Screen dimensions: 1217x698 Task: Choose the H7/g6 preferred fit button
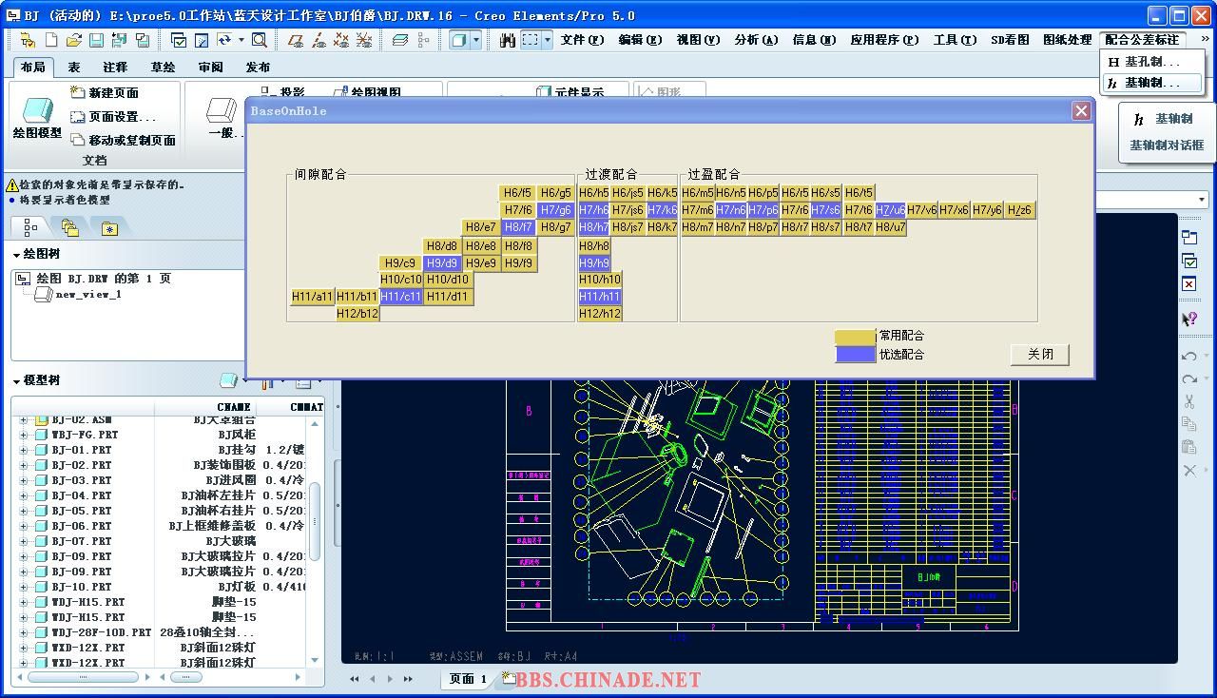[x=555, y=210]
